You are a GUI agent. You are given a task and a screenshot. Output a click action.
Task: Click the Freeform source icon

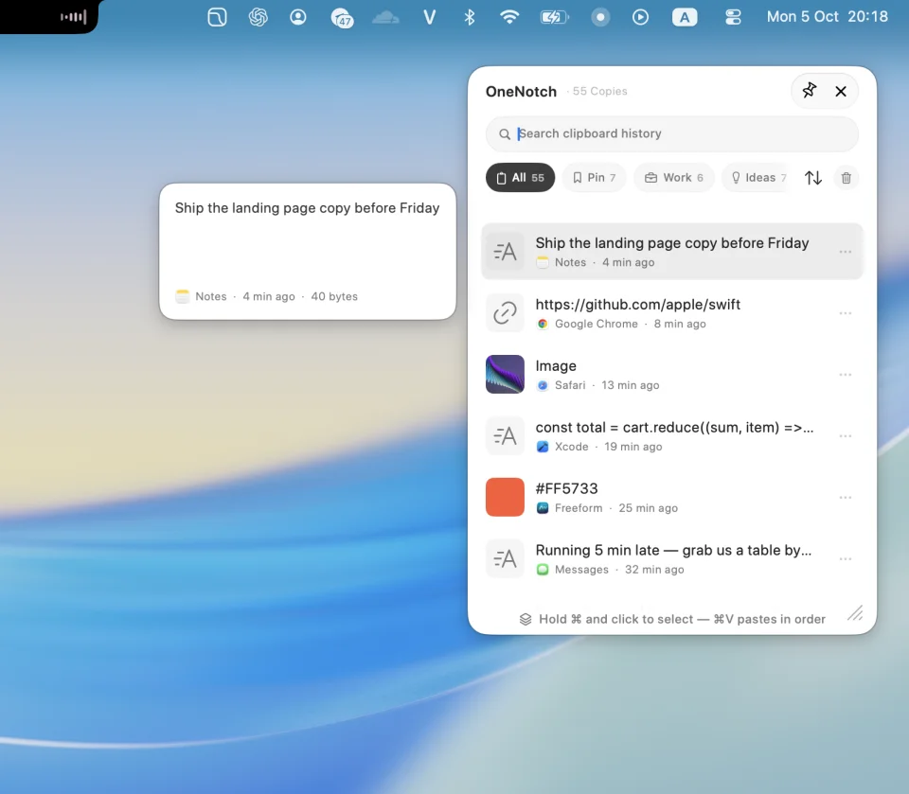tap(543, 508)
